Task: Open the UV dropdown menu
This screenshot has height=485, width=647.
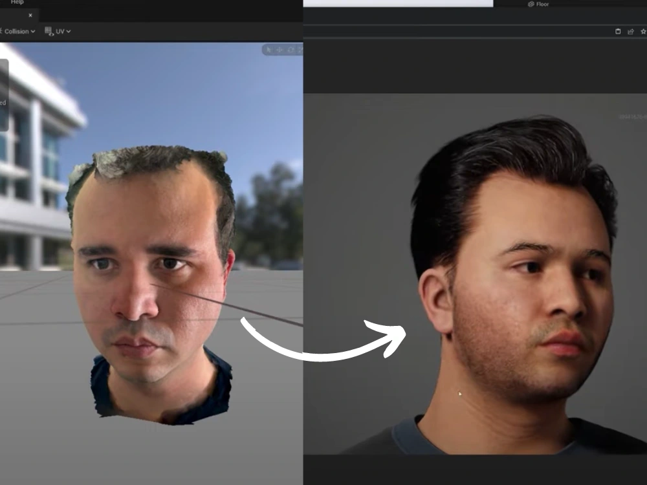Action: coord(58,31)
